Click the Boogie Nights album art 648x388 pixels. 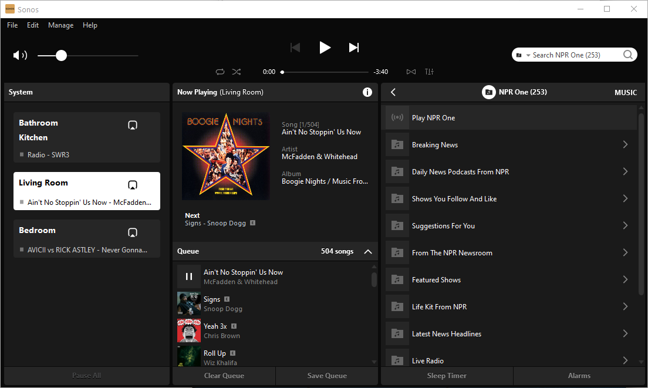click(x=225, y=156)
